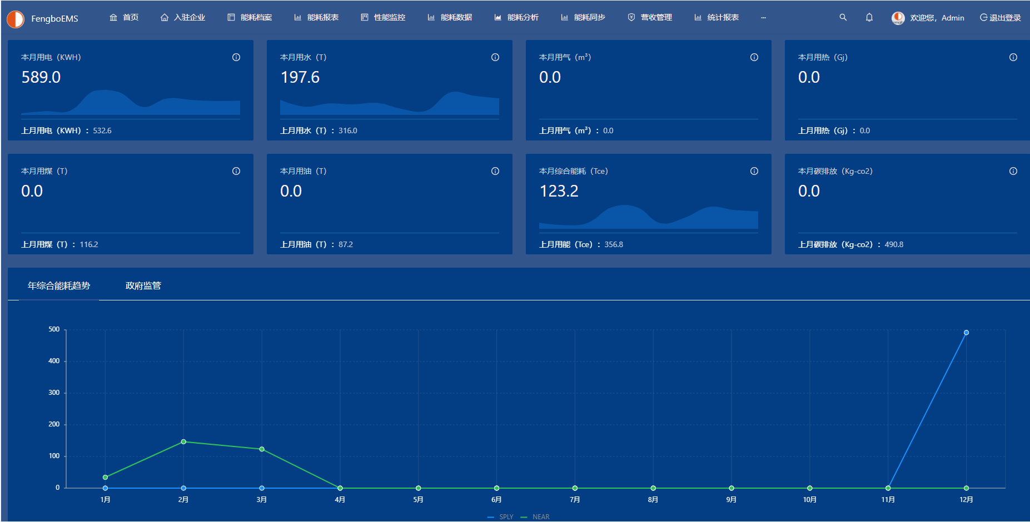Open the Admin user account menu
This screenshot has width=1030, height=522.
(928, 18)
